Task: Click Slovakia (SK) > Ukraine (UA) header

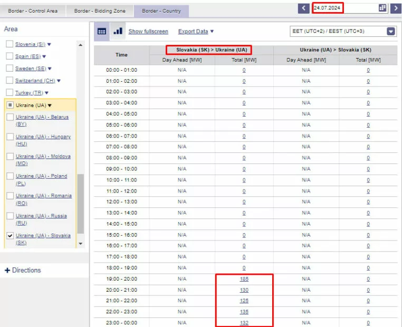Action: click(x=212, y=50)
